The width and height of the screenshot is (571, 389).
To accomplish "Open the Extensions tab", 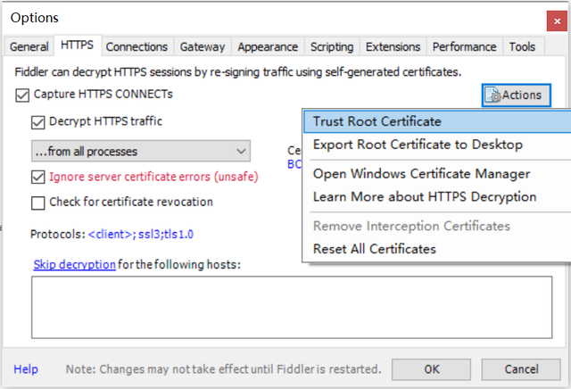I will point(393,46).
